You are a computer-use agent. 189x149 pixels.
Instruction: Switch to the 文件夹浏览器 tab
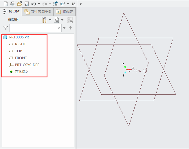(x=38, y=12)
